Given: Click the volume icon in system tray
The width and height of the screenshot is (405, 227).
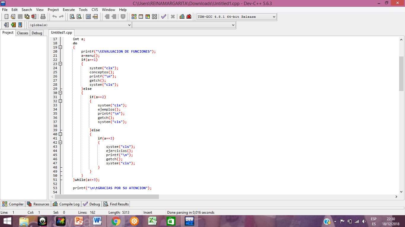Looking at the screenshot, I should pos(364,221).
